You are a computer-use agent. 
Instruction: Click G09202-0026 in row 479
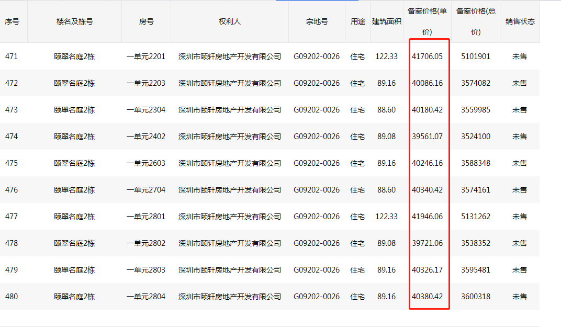coord(317,270)
